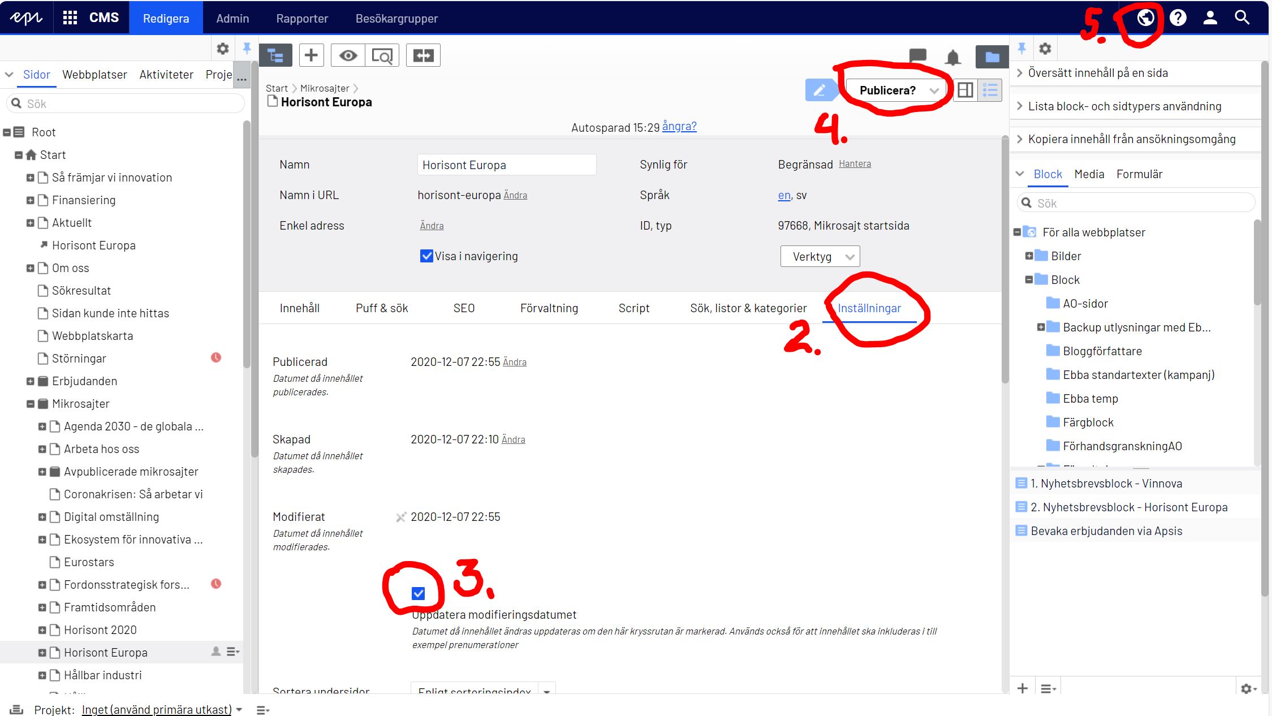
Task: Toggle the assets folder pane icon
Action: (991, 57)
